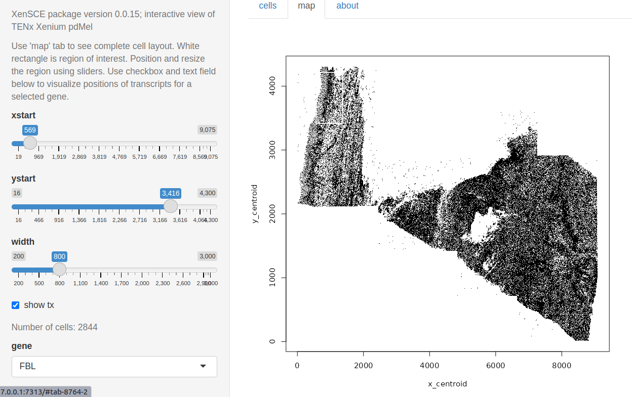Click y-axis tick label 1000
This screenshot has width=632, height=397.
pos(272,277)
